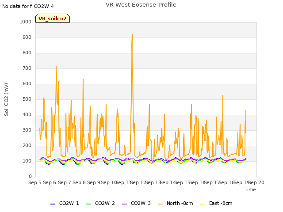Click the Soil CO2 (mV) axis title

click(x=6, y=99)
